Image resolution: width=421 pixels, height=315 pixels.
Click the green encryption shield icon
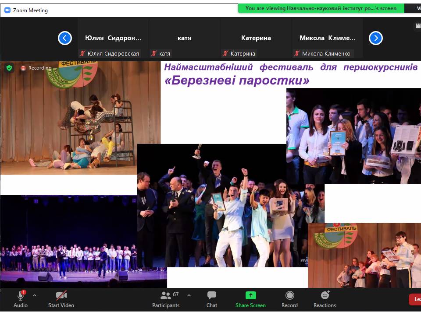pyautogui.click(x=9, y=68)
